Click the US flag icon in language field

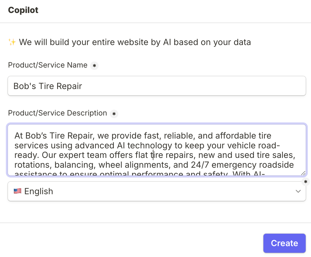click(18, 191)
